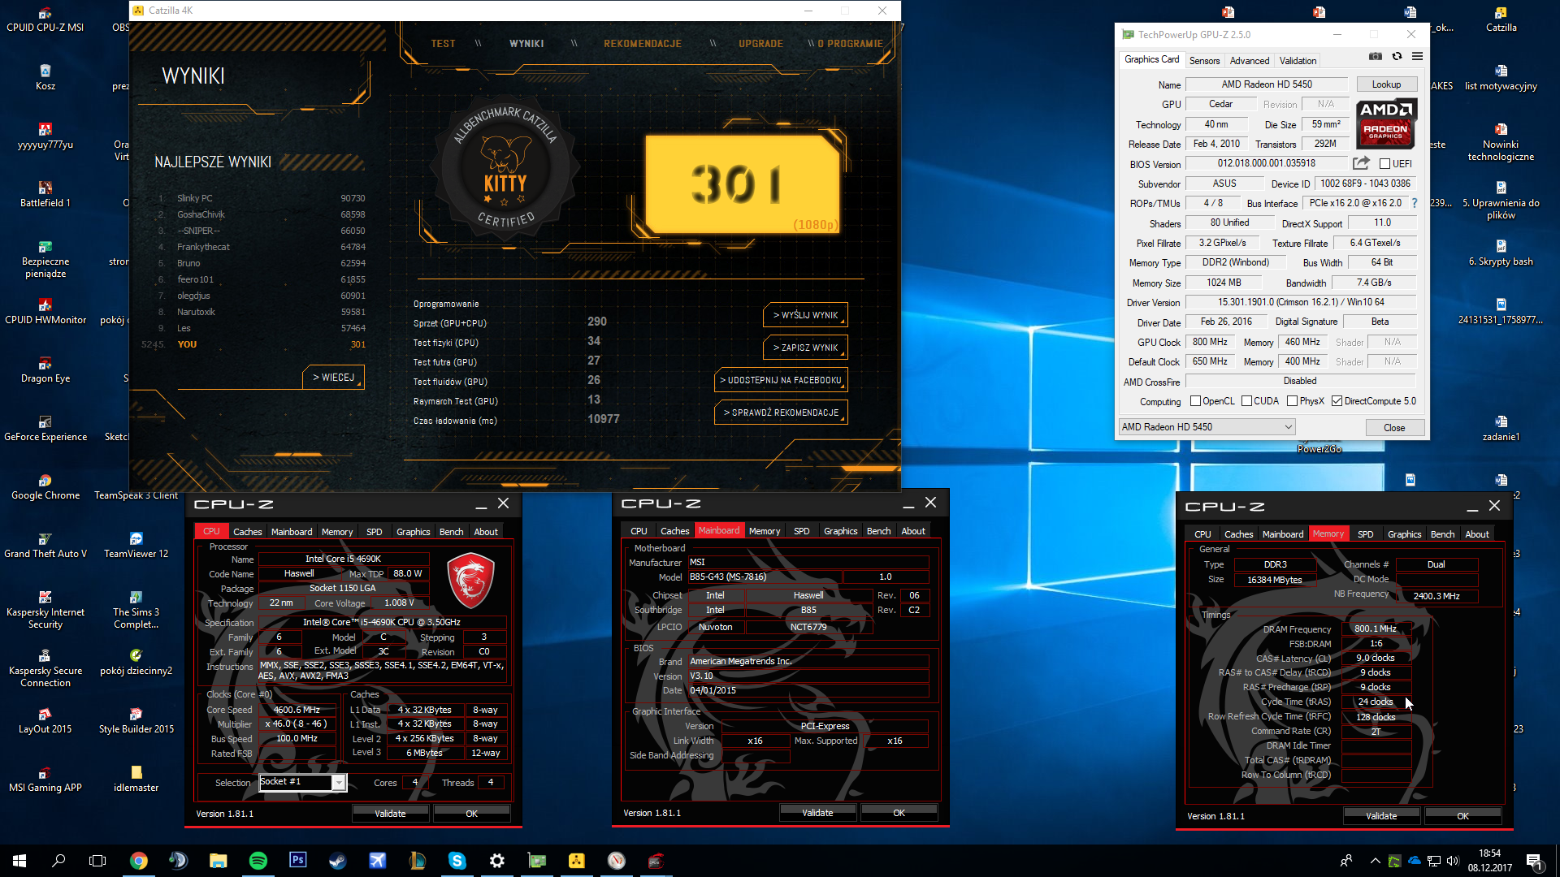Open the UPGRADE tab in Catzilla
The height and width of the screenshot is (877, 1560).
click(760, 44)
